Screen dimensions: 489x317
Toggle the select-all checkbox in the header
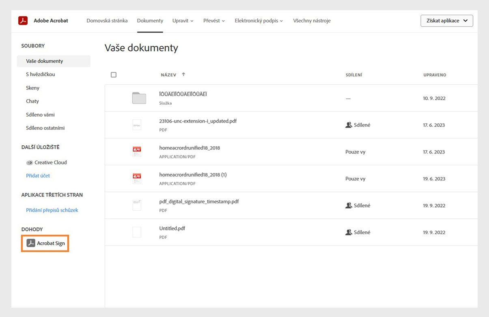(114, 75)
